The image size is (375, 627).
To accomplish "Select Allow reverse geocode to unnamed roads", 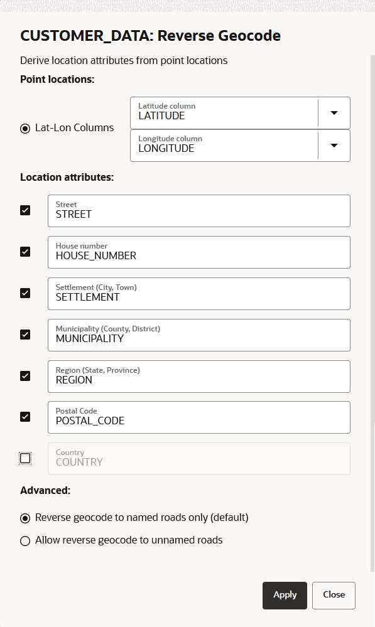I will point(25,541).
